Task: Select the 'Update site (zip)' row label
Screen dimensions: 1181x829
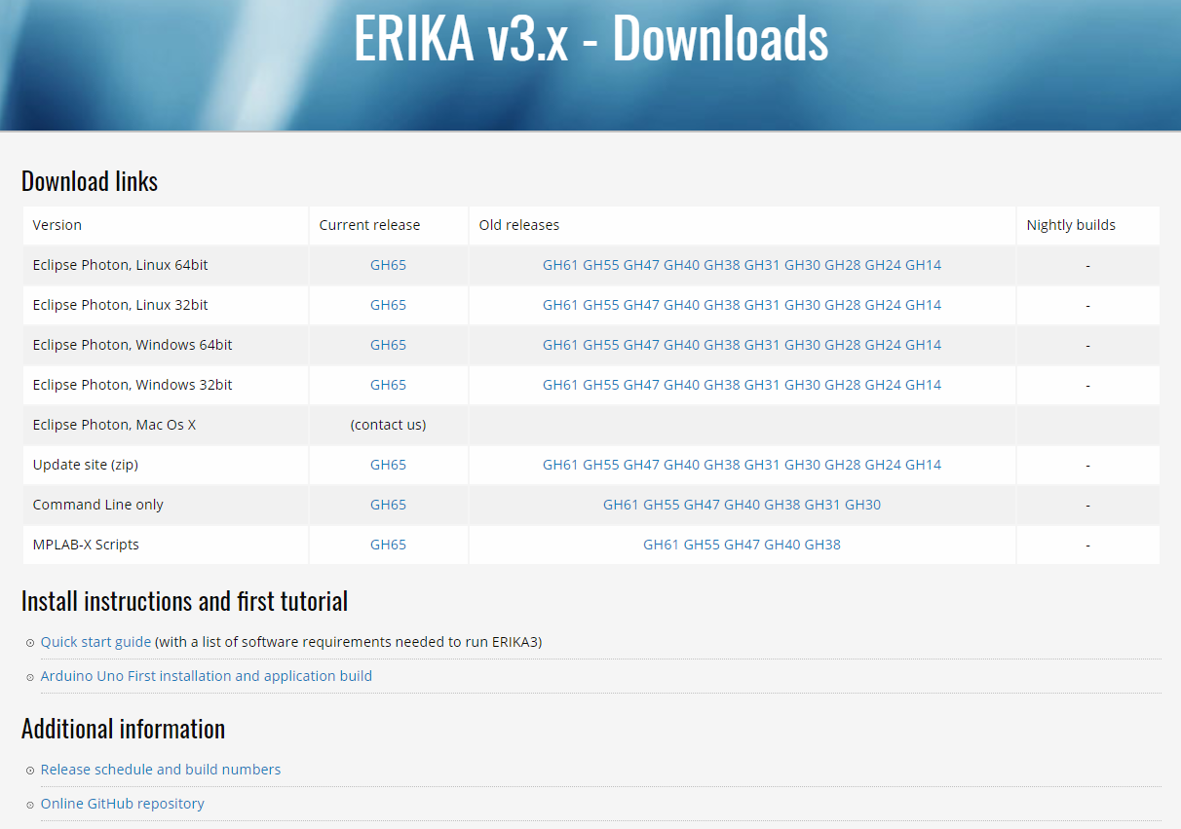Action: coord(86,465)
